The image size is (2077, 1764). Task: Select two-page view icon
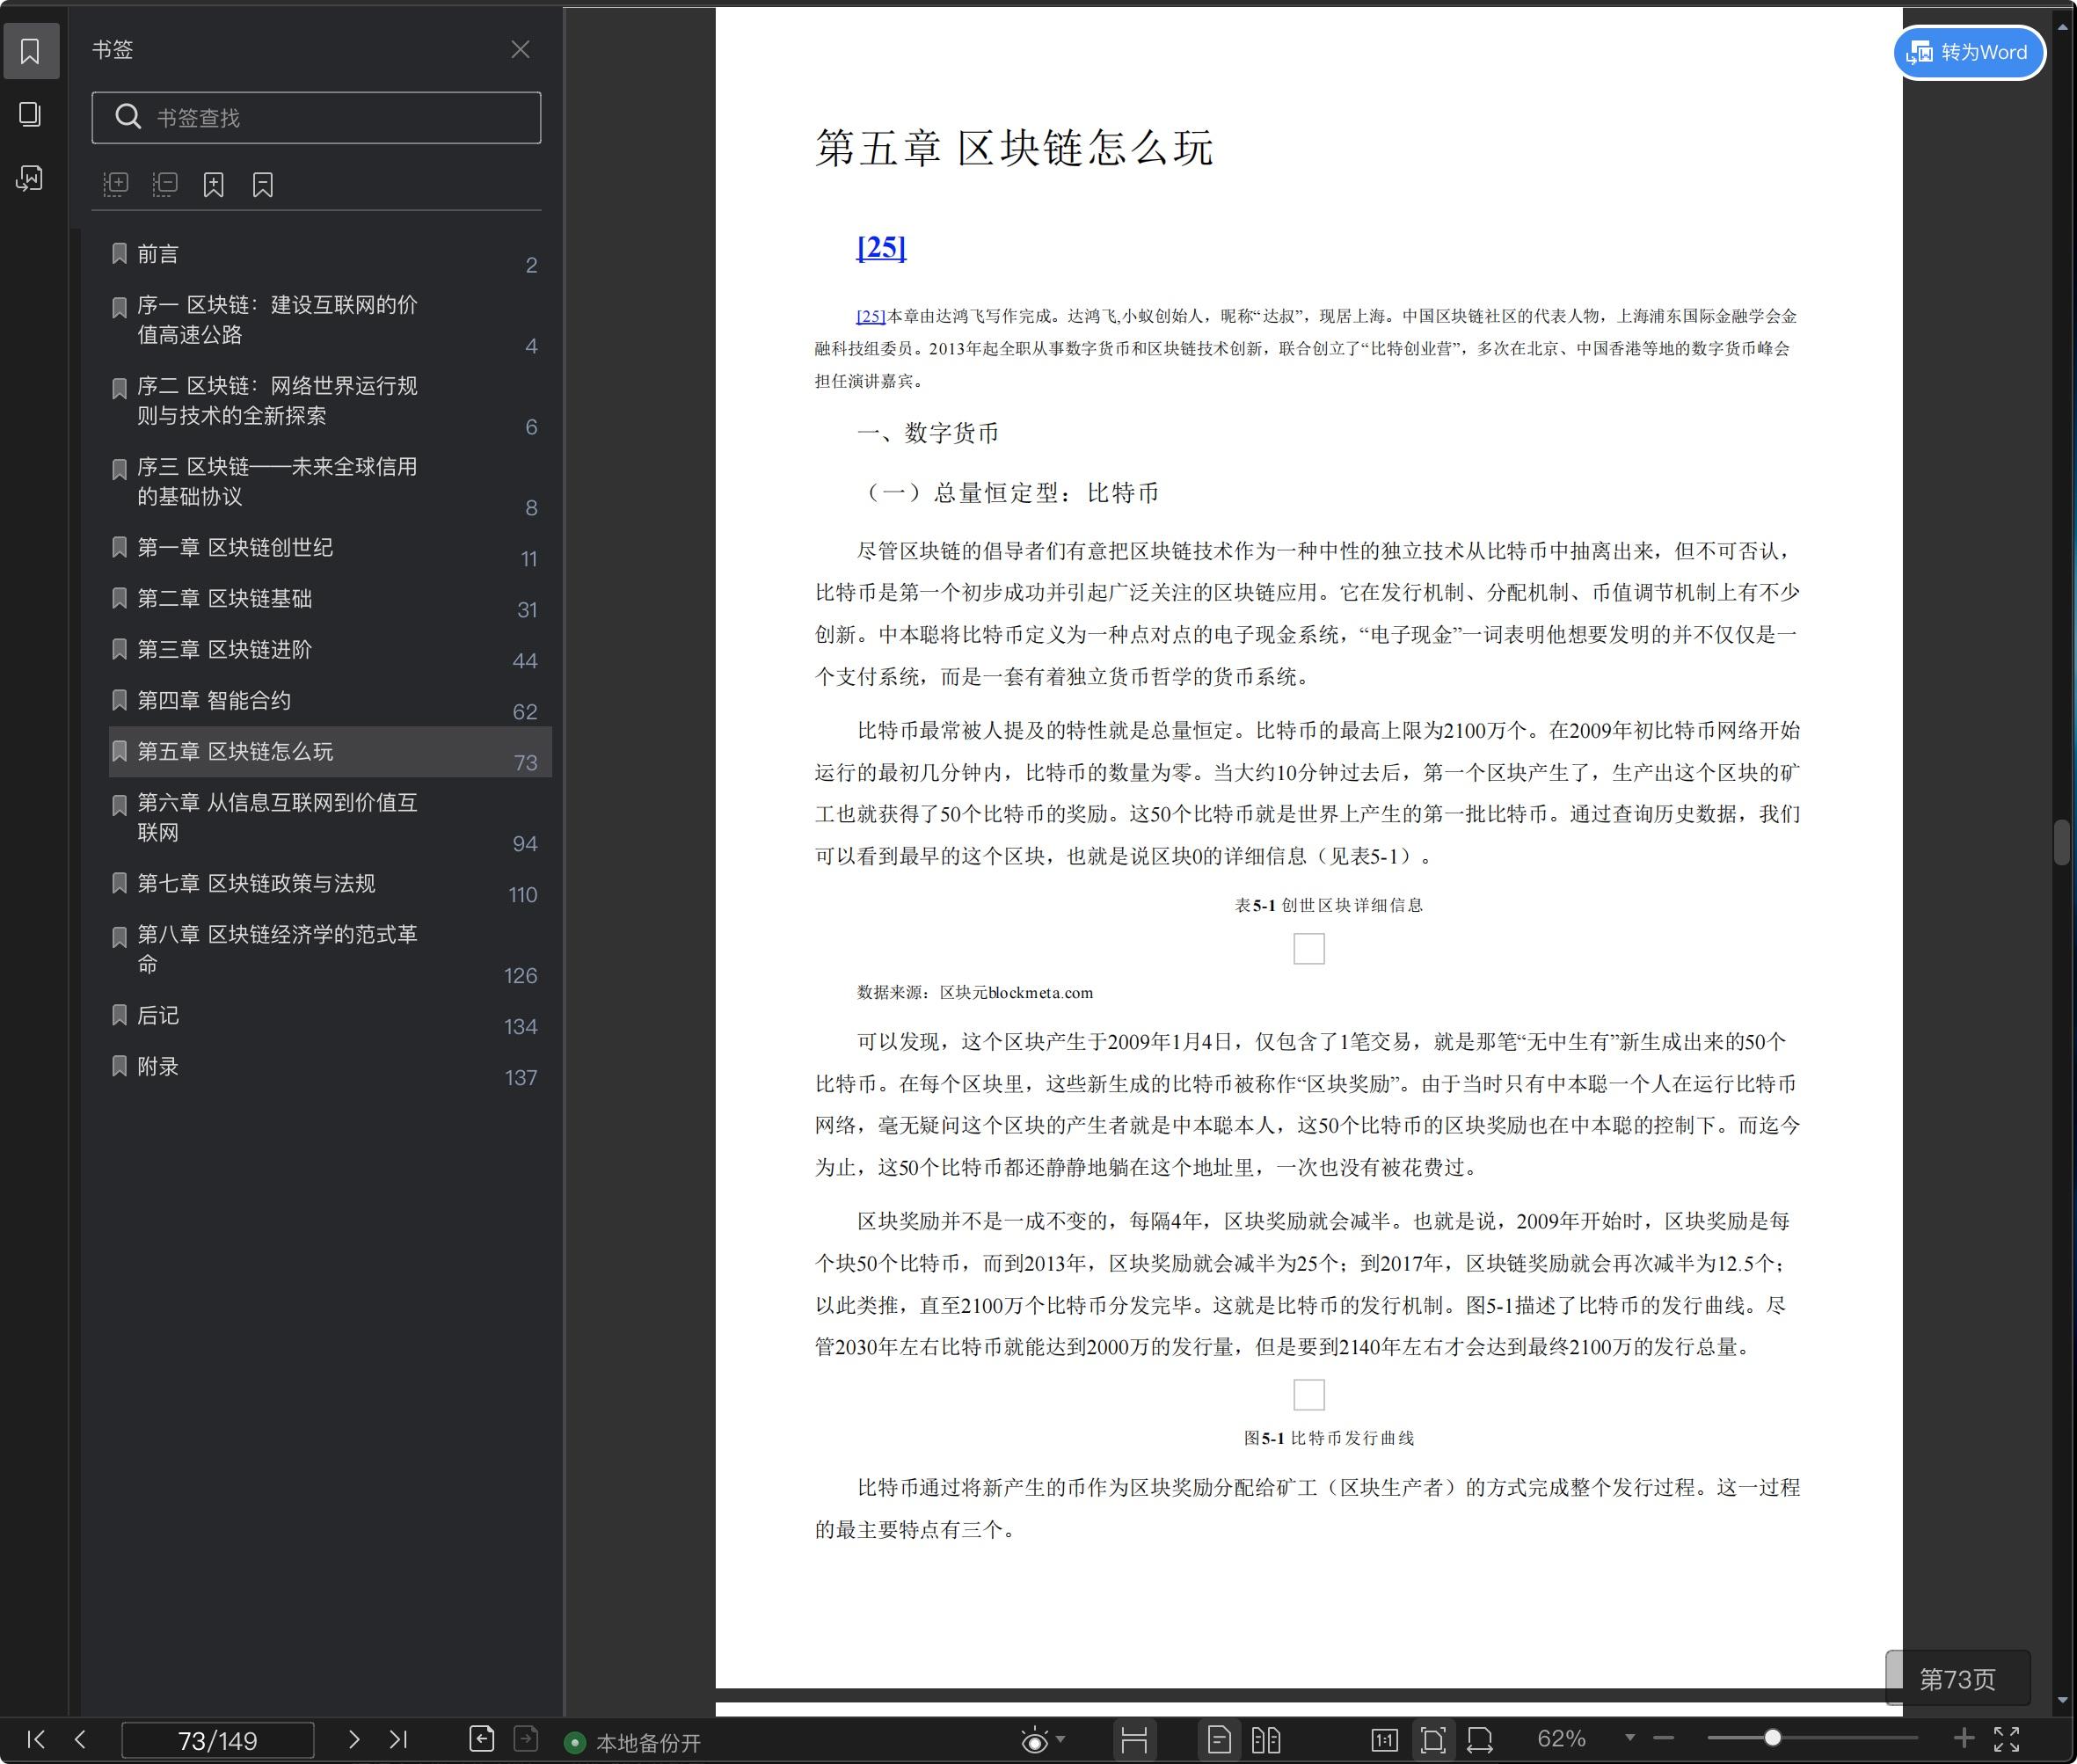click(x=1266, y=1741)
